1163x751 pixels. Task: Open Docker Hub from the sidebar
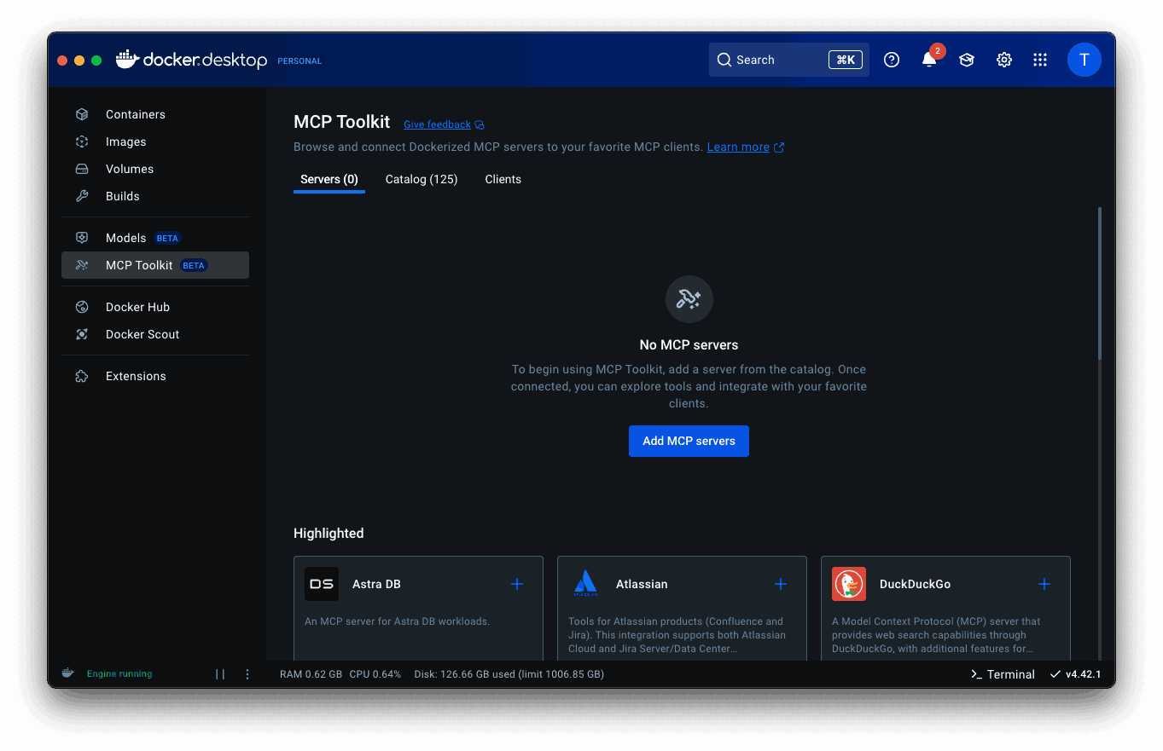click(x=137, y=307)
